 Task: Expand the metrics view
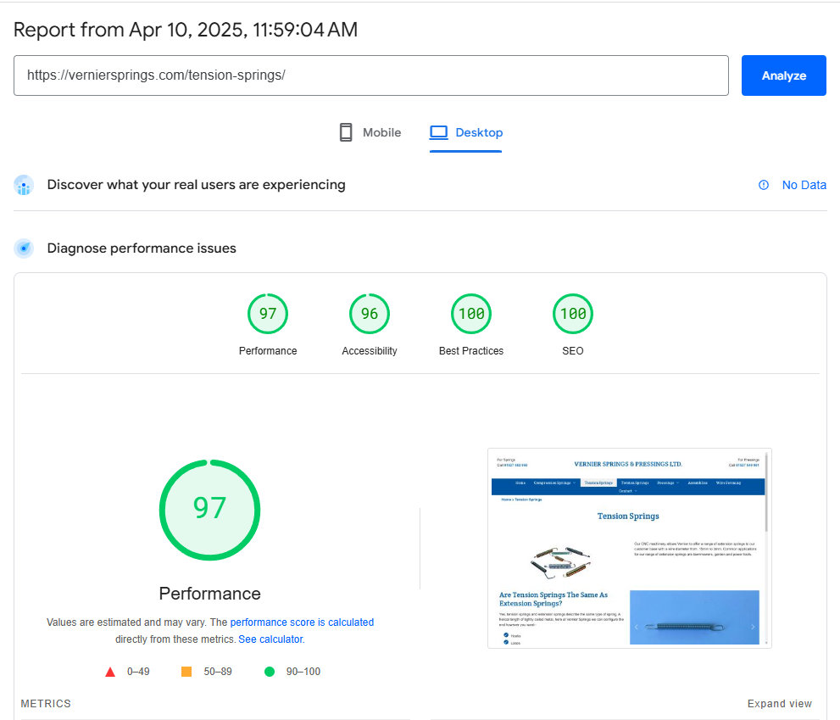pyautogui.click(x=779, y=704)
